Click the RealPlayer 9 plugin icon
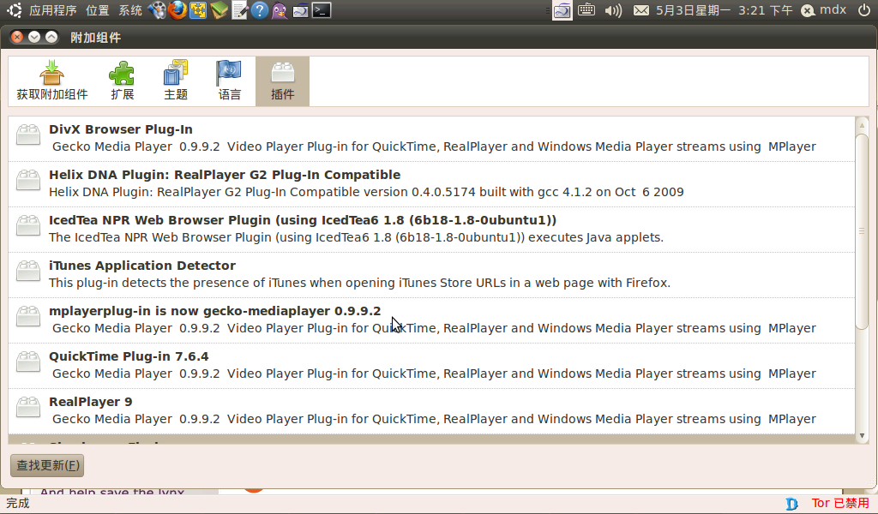Image resolution: width=878 pixels, height=514 pixels. 28,407
